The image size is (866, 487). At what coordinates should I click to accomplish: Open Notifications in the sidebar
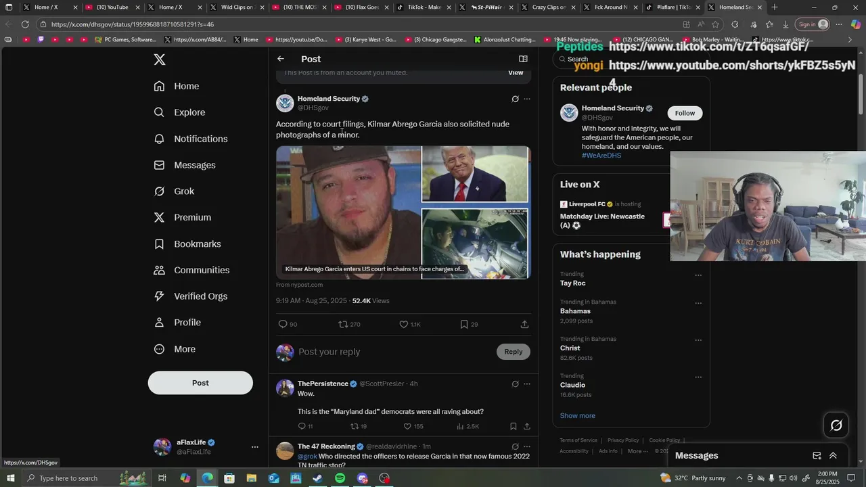click(191, 139)
